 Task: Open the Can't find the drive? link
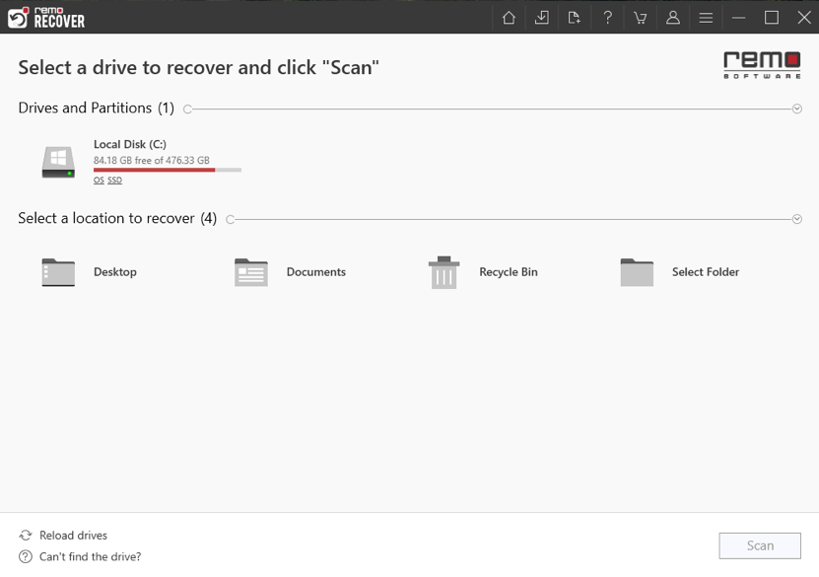pos(91,556)
